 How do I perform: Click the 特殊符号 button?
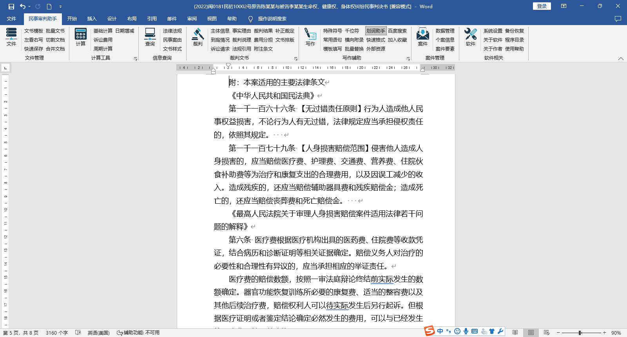(333, 31)
